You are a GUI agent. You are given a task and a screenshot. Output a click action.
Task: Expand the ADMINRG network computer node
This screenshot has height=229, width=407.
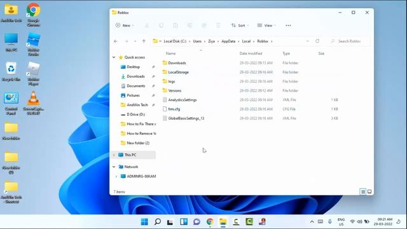(116, 176)
